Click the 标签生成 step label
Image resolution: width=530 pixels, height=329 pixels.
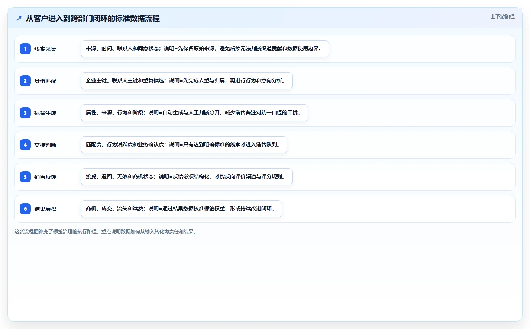(x=45, y=113)
